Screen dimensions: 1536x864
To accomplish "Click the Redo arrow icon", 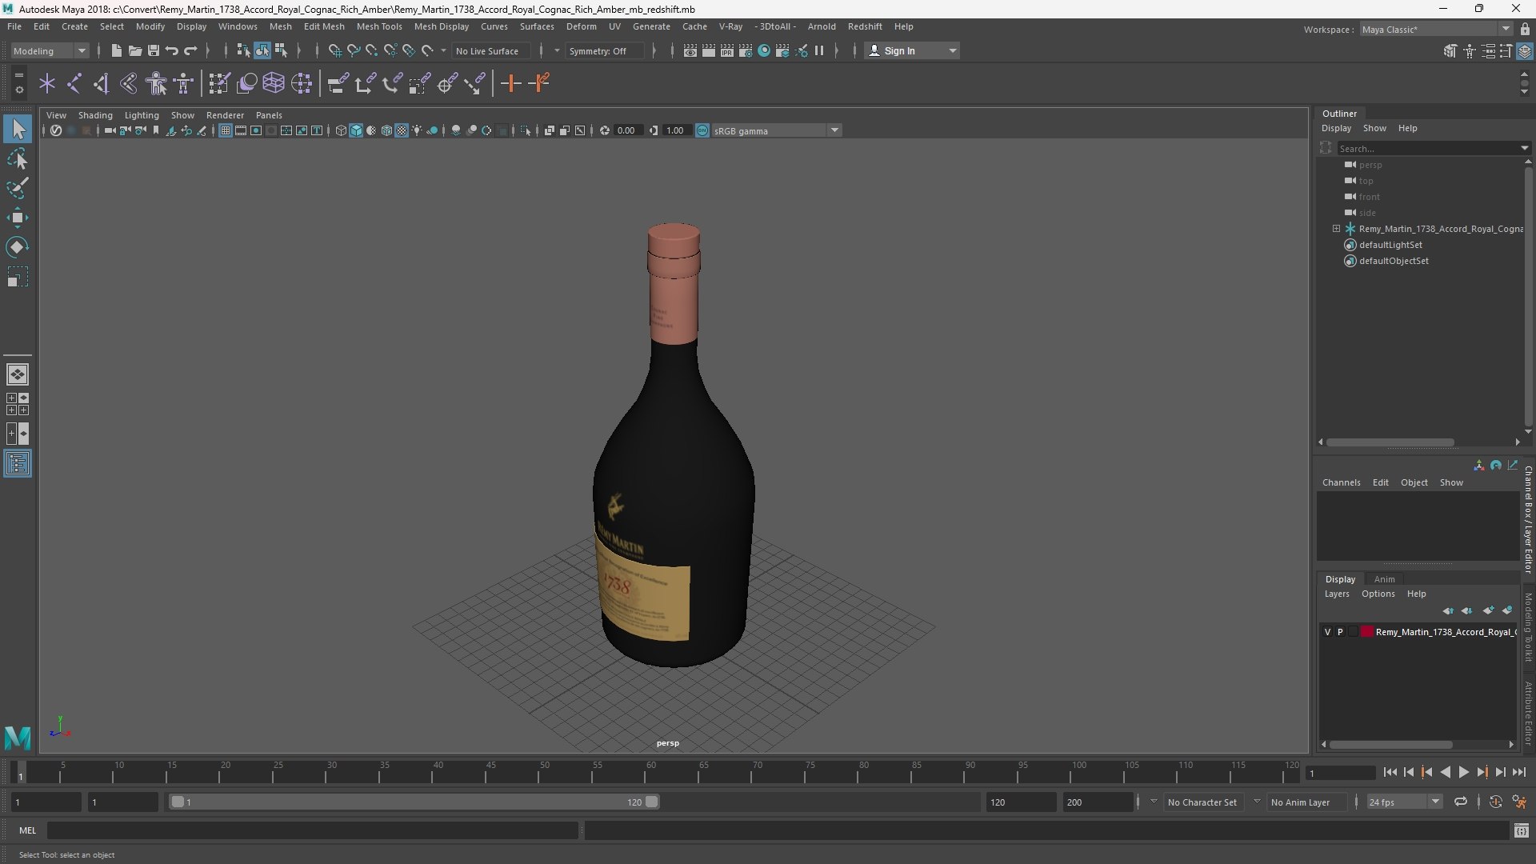I will [190, 50].
